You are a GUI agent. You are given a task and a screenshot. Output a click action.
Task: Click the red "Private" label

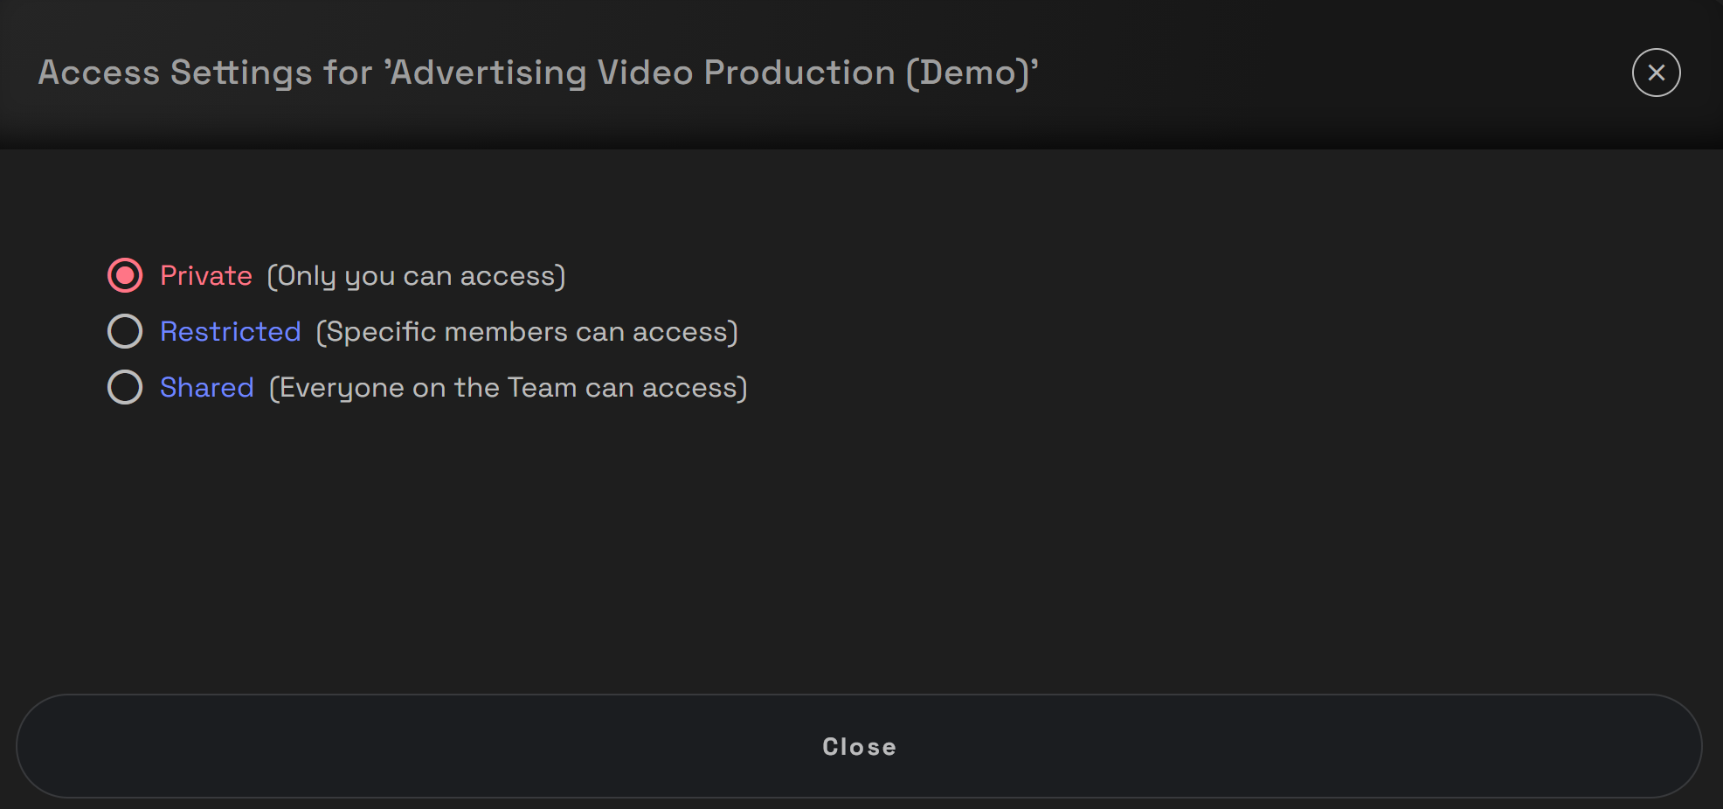coord(206,276)
